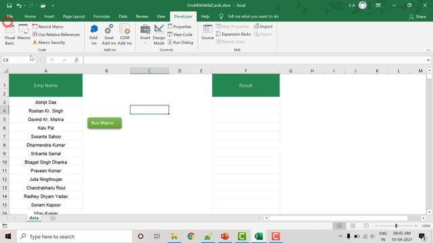Select cell containing Kalu Pal
Screen dimensions: 433x243
click(46, 128)
